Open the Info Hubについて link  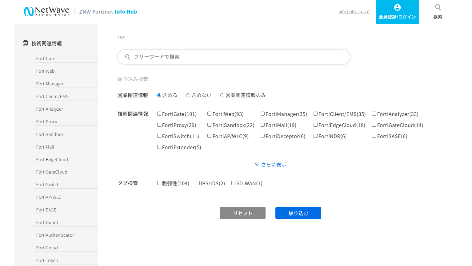tap(354, 12)
